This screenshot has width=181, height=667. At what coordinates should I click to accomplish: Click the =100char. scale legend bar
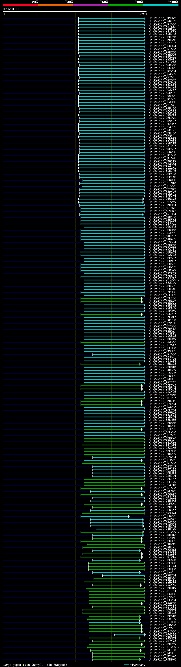click(126, 665)
